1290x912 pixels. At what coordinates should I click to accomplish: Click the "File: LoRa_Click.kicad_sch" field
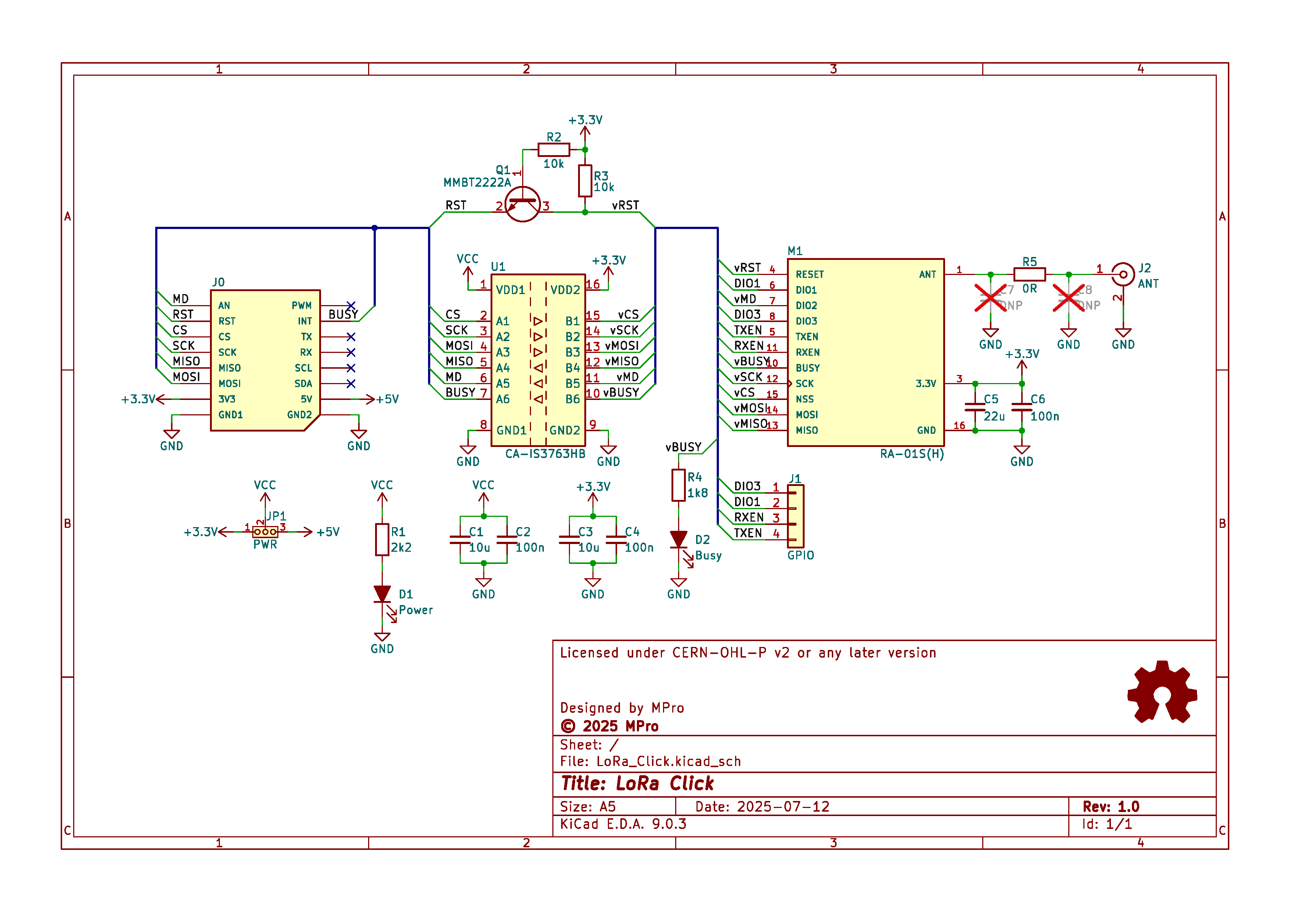pyautogui.click(x=650, y=761)
